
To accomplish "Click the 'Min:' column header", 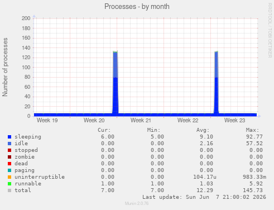I will click(153, 130).
